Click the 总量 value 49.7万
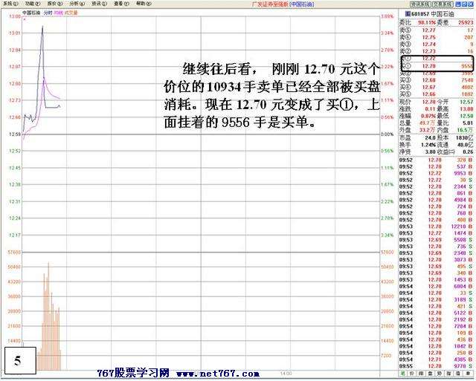The width and height of the screenshot is (476, 381). [x=428, y=123]
